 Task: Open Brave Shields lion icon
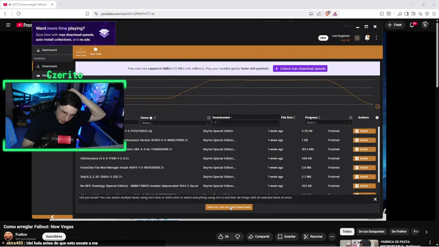click(328, 14)
